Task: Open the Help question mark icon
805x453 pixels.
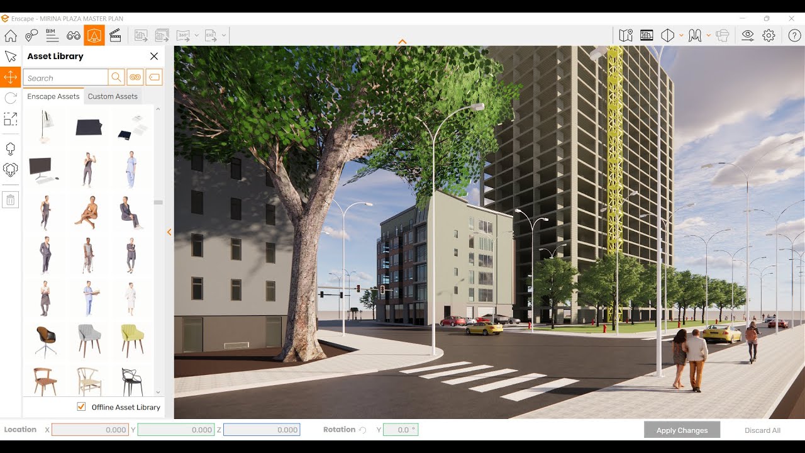Action: (794, 35)
